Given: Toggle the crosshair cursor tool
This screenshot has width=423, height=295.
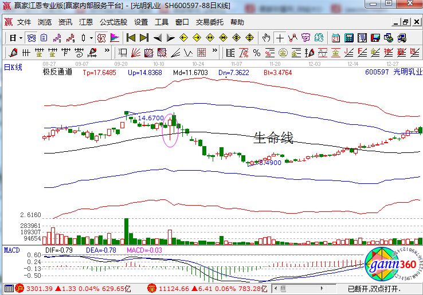Looking at the screenshot, I should tap(280, 38).
